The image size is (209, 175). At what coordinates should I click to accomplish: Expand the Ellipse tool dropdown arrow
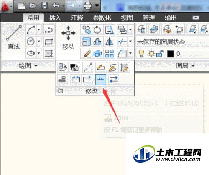(x=39, y=53)
